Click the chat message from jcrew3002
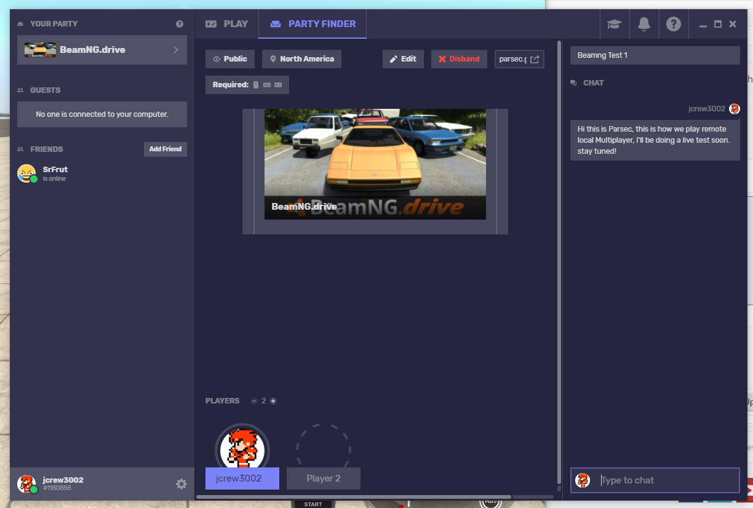 coord(655,140)
